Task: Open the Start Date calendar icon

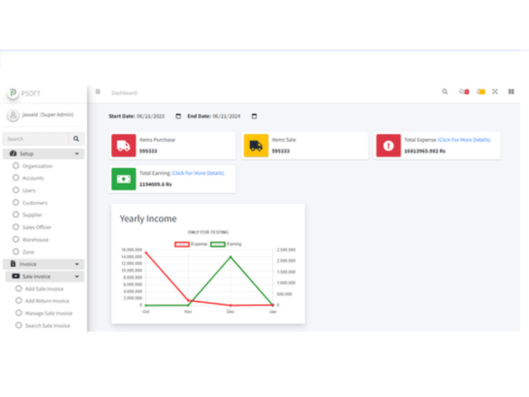Action: coord(178,116)
